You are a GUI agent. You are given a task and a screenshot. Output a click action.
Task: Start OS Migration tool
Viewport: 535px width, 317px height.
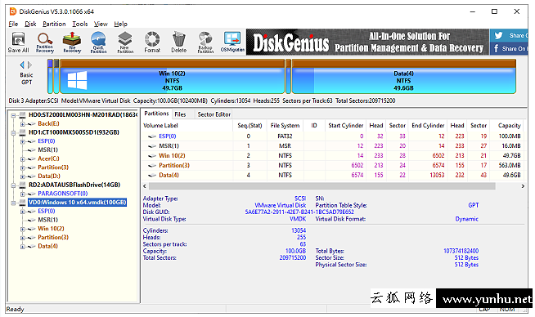pos(232,42)
